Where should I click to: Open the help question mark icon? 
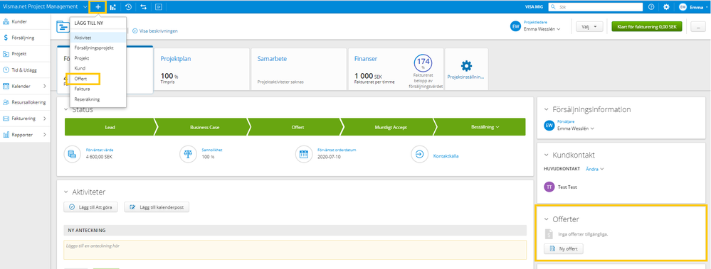[651, 7]
